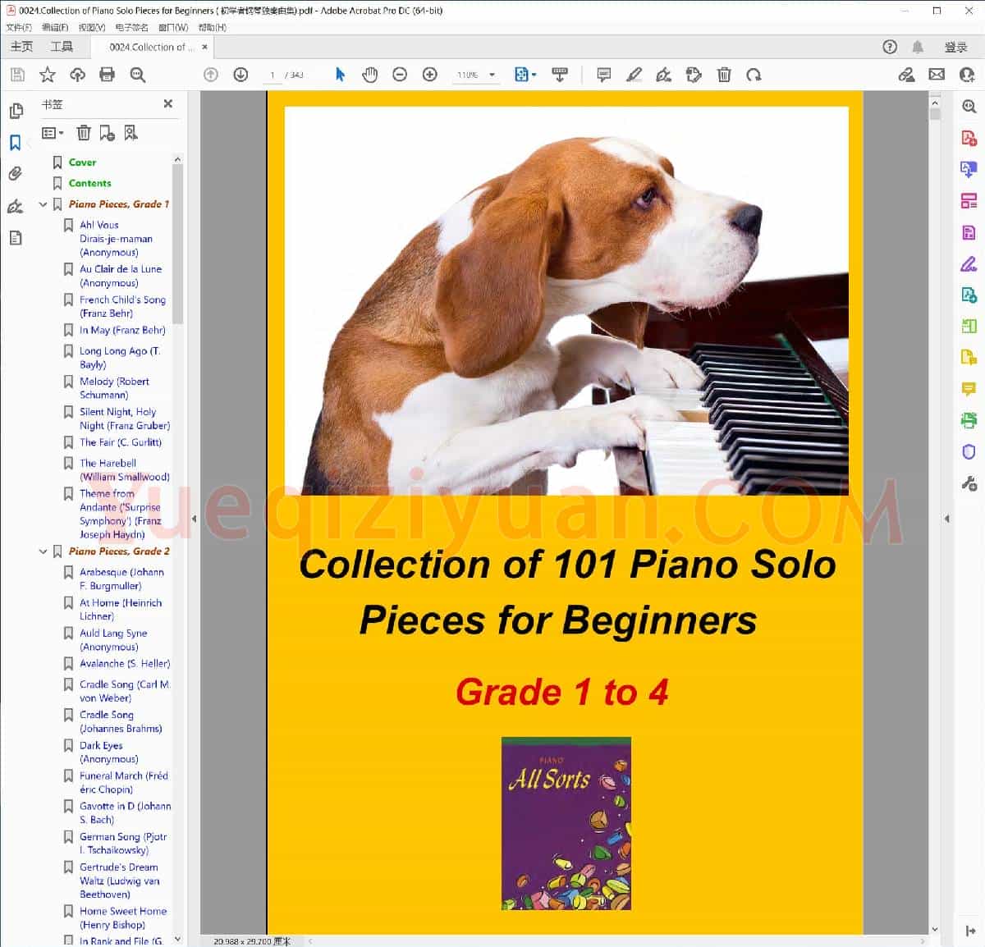Toggle the bookmarks panel icon

(x=15, y=143)
